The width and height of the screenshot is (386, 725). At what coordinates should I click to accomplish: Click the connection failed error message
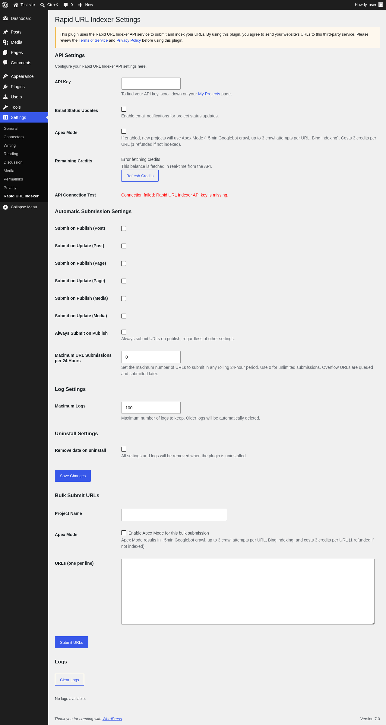click(175, 195)
